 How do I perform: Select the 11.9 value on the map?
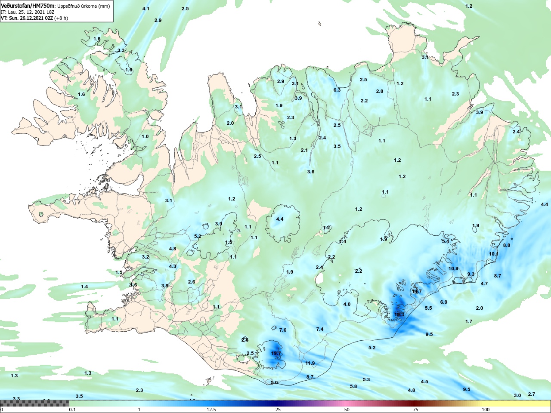point(310,364)
